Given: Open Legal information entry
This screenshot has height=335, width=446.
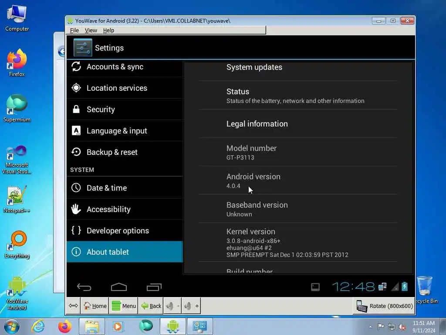Looking at the screenshot, I should (298, 123).
